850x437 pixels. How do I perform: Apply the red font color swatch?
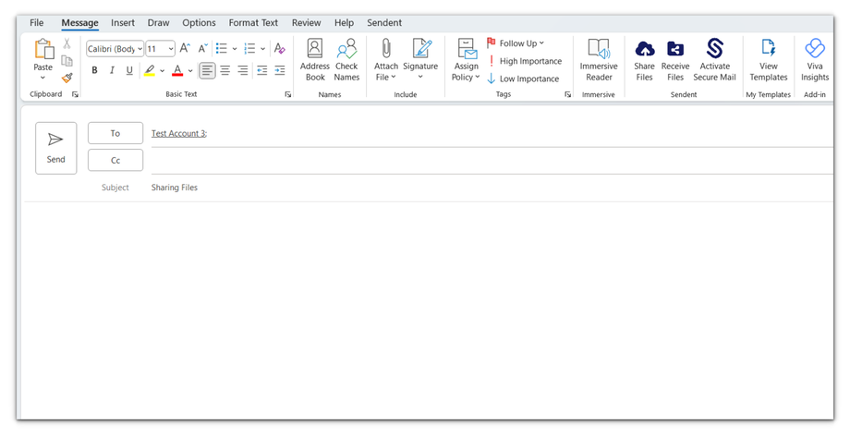[x=177, y=70]
